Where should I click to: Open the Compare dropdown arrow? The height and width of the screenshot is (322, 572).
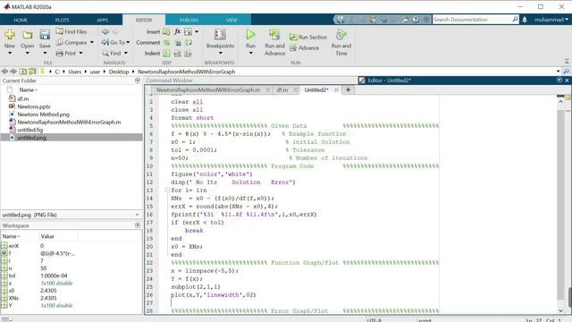(92, 42)
